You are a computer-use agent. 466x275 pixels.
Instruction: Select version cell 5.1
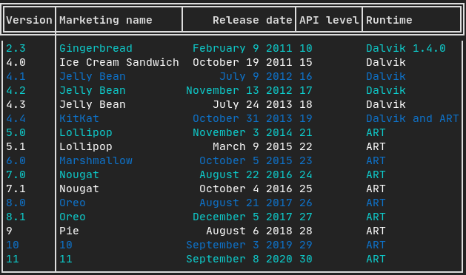point(16,146)
